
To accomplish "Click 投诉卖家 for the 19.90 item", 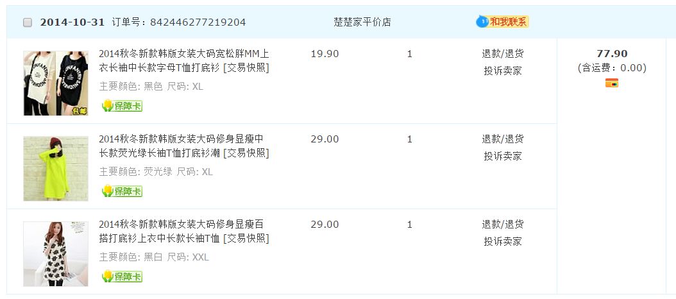I will click(x=503, y=71).
